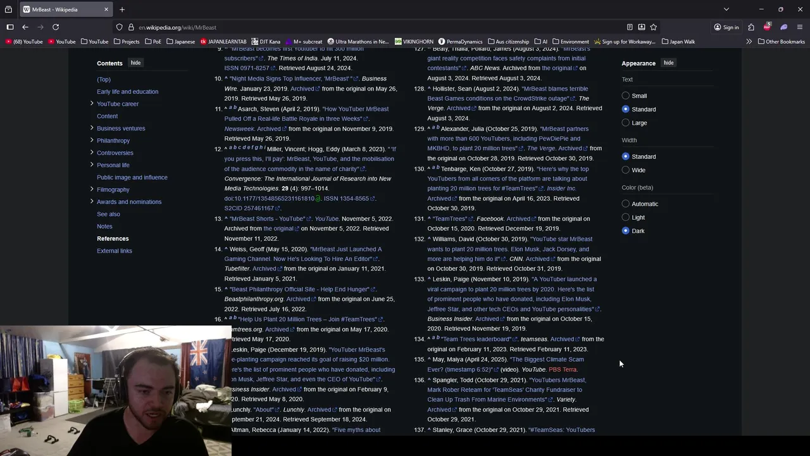Expand the Controversies section

(x=92, y=152)
